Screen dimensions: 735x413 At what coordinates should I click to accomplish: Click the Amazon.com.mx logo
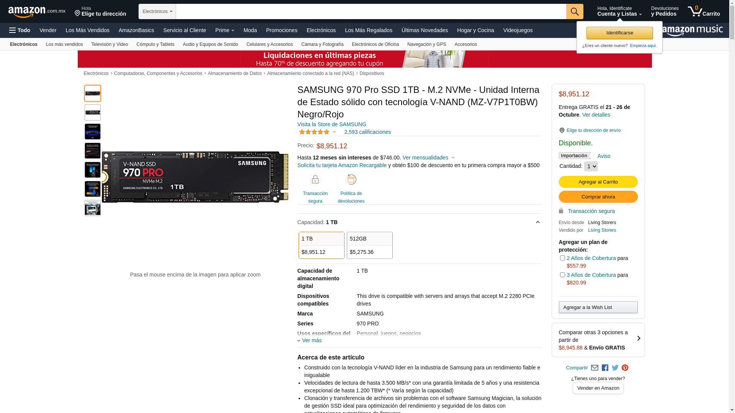[36, 12]
